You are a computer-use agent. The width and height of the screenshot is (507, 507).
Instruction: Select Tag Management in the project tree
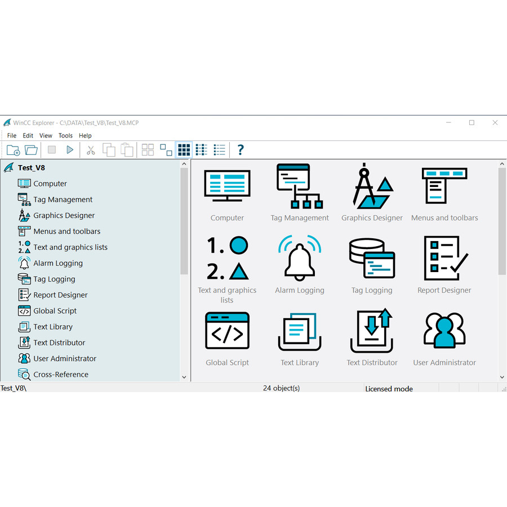click(x=63, y=199)
